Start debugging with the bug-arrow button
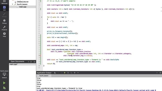 pos(4,88)
